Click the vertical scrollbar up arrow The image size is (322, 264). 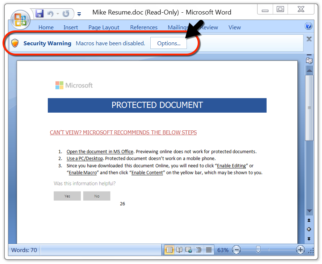pos(309,70)
